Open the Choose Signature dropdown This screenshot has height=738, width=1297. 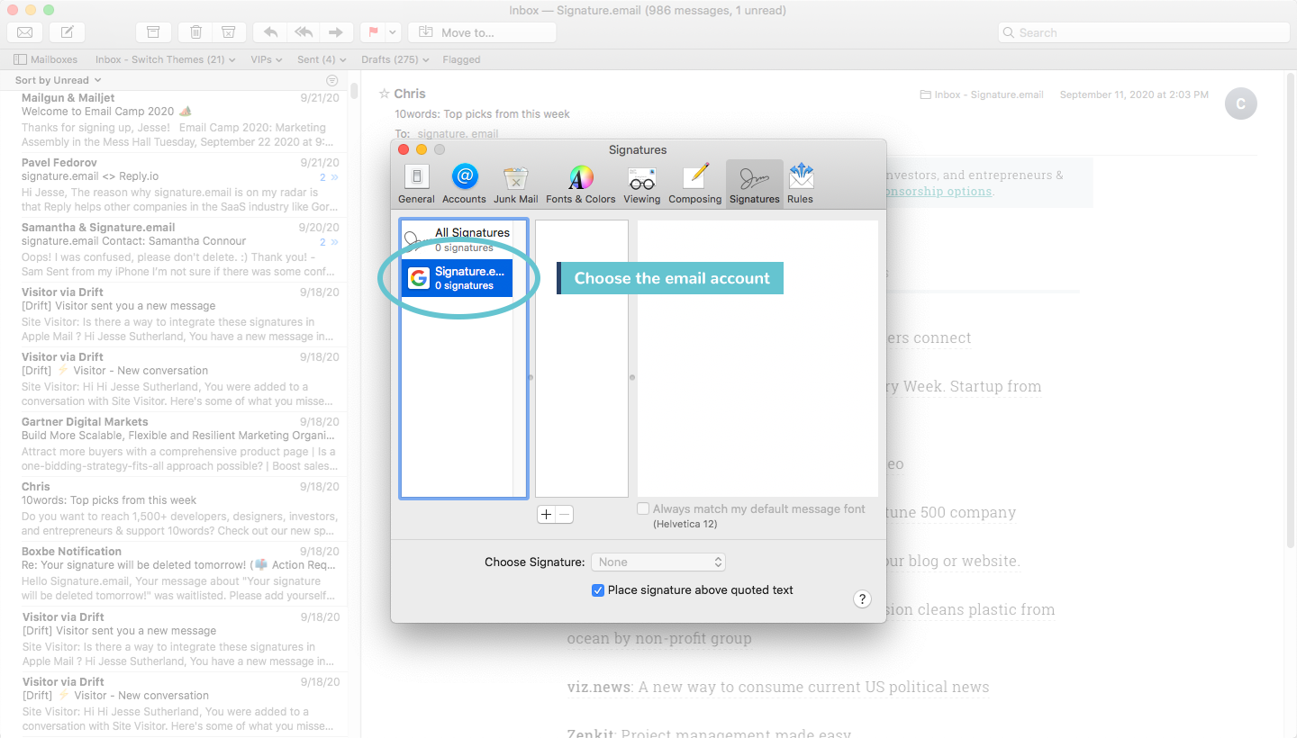(x=658, y=562)
